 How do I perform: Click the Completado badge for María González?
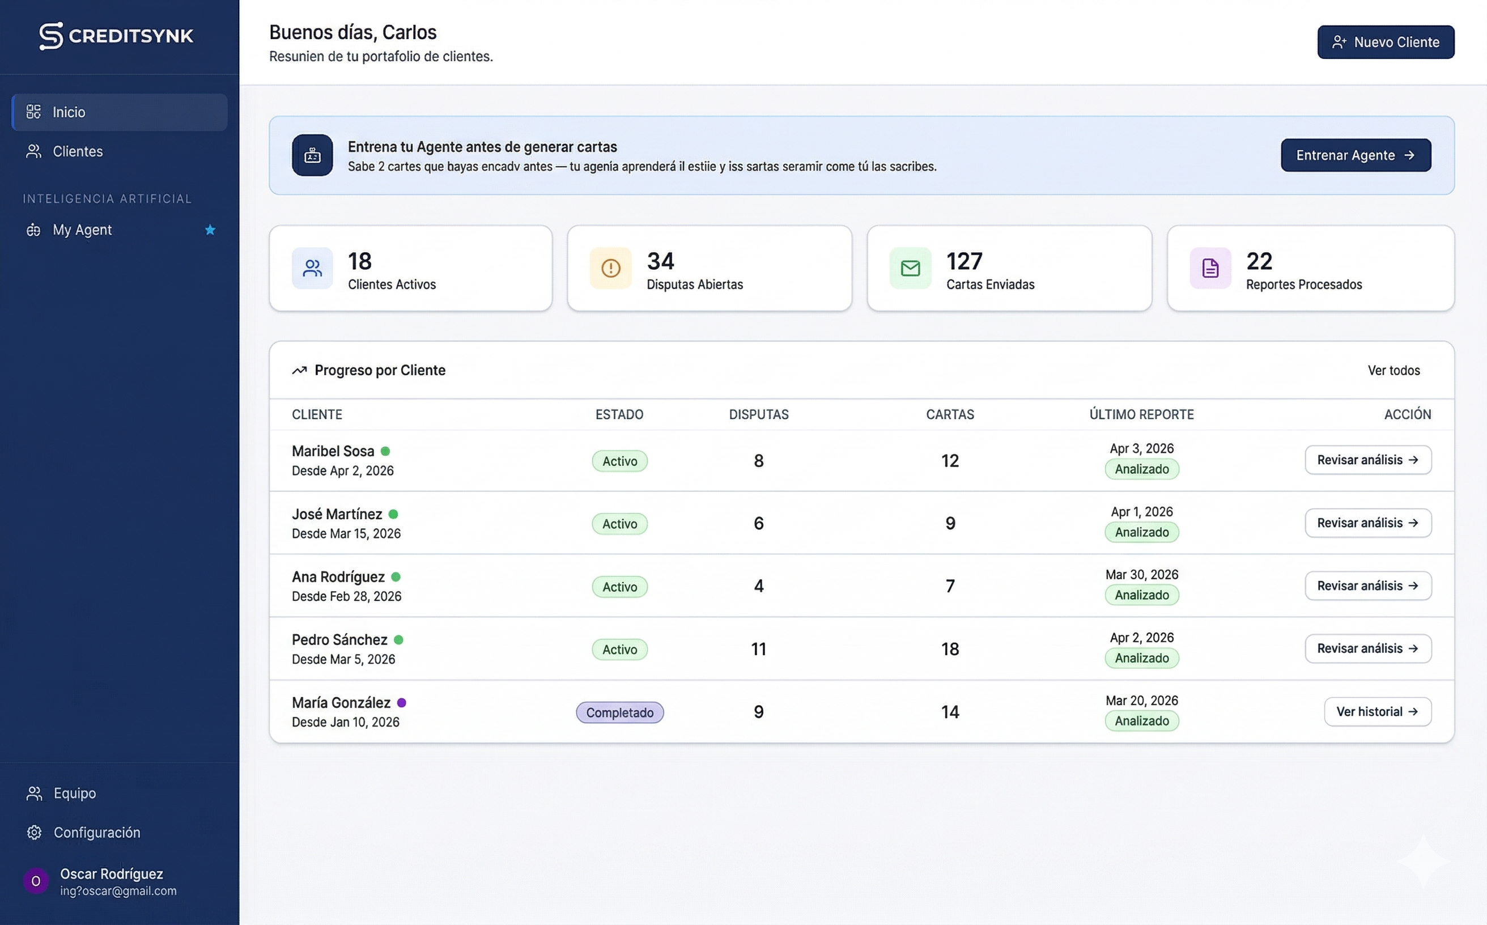click(x=619, y=712)
